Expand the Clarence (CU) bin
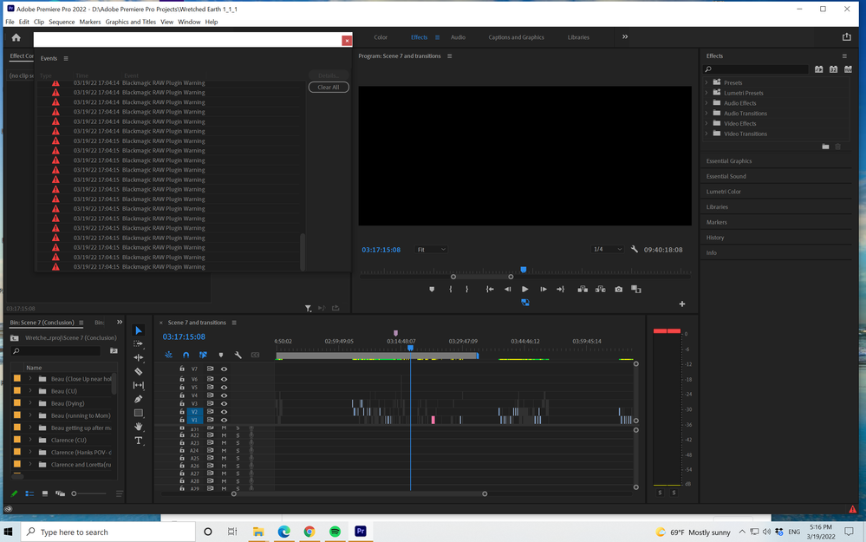This screenshot has width=866, height=542. click(30, 440)
